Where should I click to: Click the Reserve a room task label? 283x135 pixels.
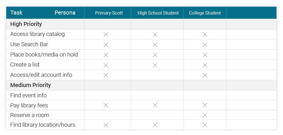(x=30, y=115)
